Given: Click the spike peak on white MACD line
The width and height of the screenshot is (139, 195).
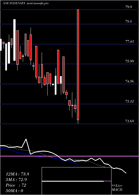Looking at the screenshot, I should 26,139.
